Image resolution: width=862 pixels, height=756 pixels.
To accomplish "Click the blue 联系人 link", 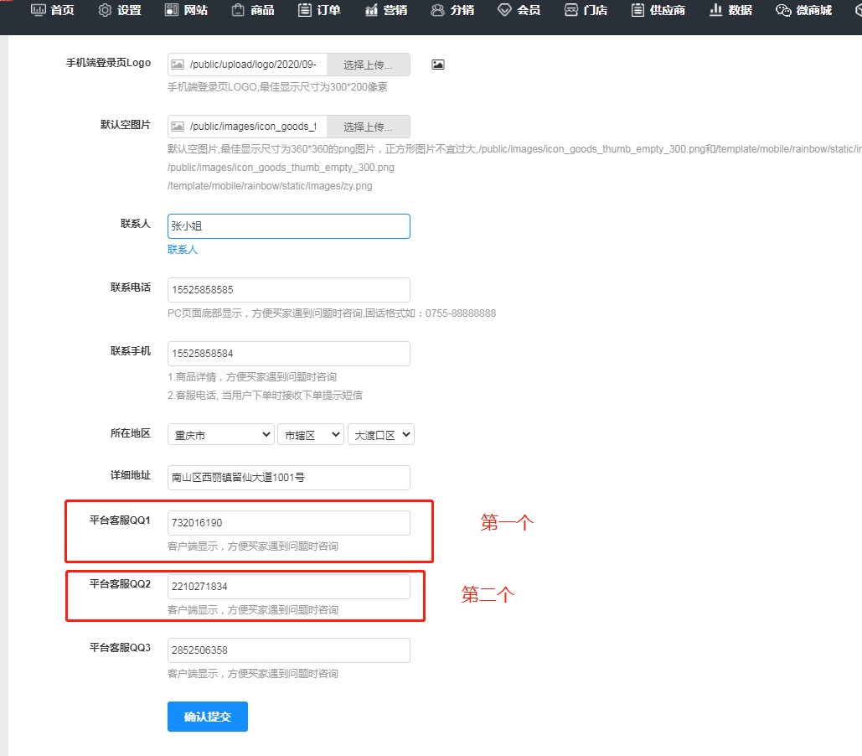I will click(182, 249).
